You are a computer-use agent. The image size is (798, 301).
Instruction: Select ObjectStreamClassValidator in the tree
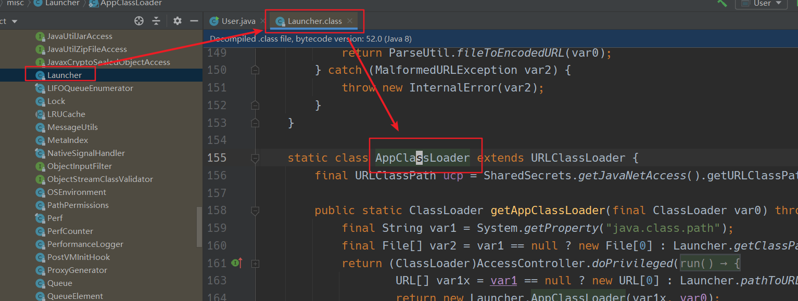[x=100, y=179]
